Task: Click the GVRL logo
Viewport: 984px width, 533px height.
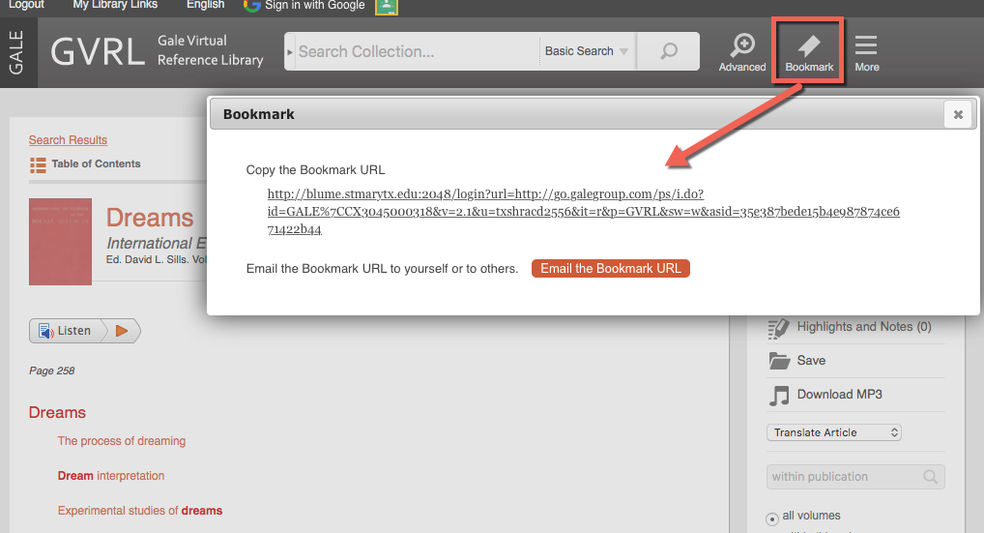Action: [x=98, y=51]
